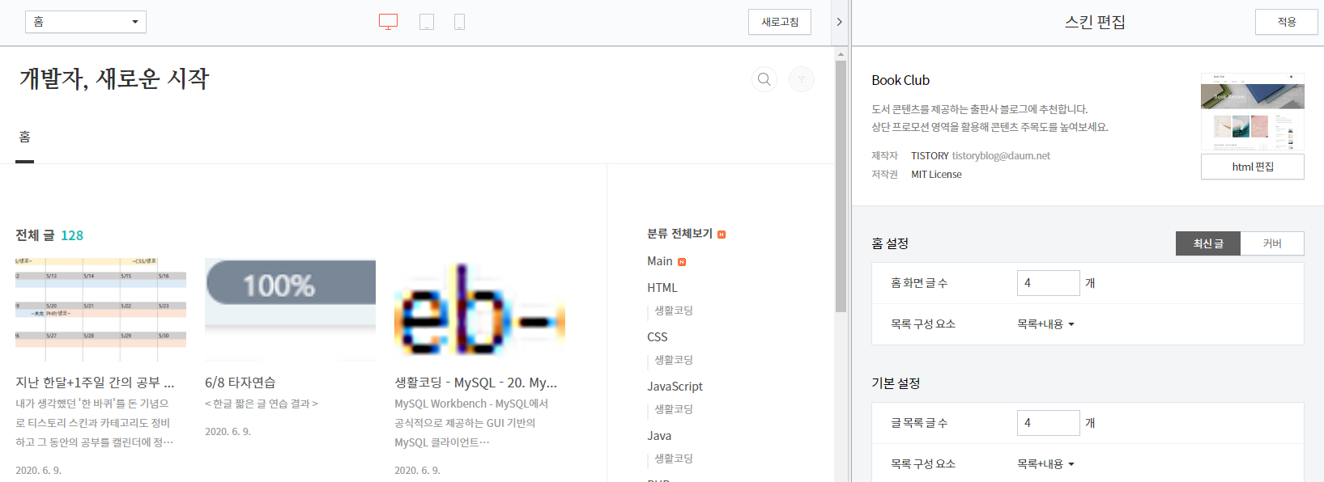Open the Java category
The image size is (1324, 482).
point(659,436)
